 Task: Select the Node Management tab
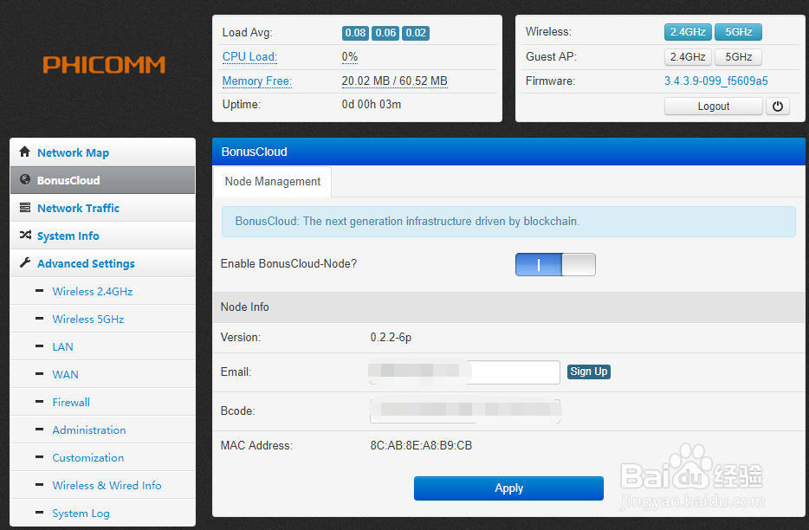point(273,182)
